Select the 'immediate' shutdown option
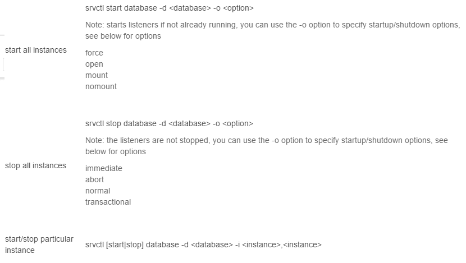Viewport: 466px width, 263px height. coord(104,168)
